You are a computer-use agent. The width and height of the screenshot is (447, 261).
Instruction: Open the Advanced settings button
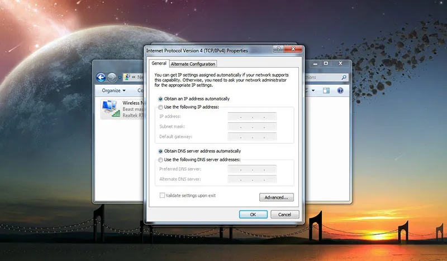click(x=276, y=197)
